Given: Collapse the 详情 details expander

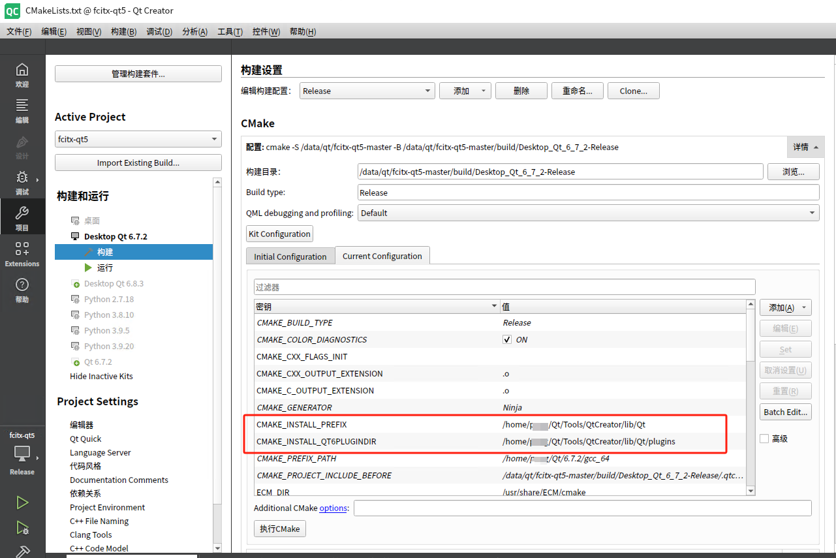Looking at the screenshot, I should [x=806, y=147].
